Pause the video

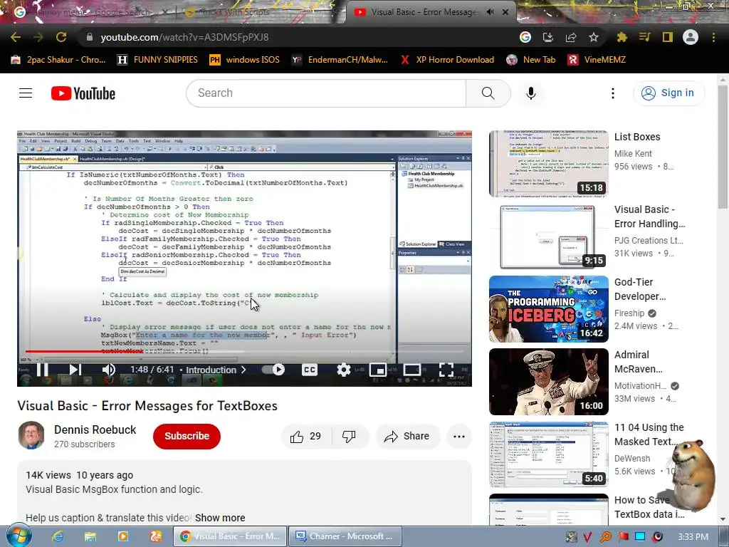click(x=42, y=370)
